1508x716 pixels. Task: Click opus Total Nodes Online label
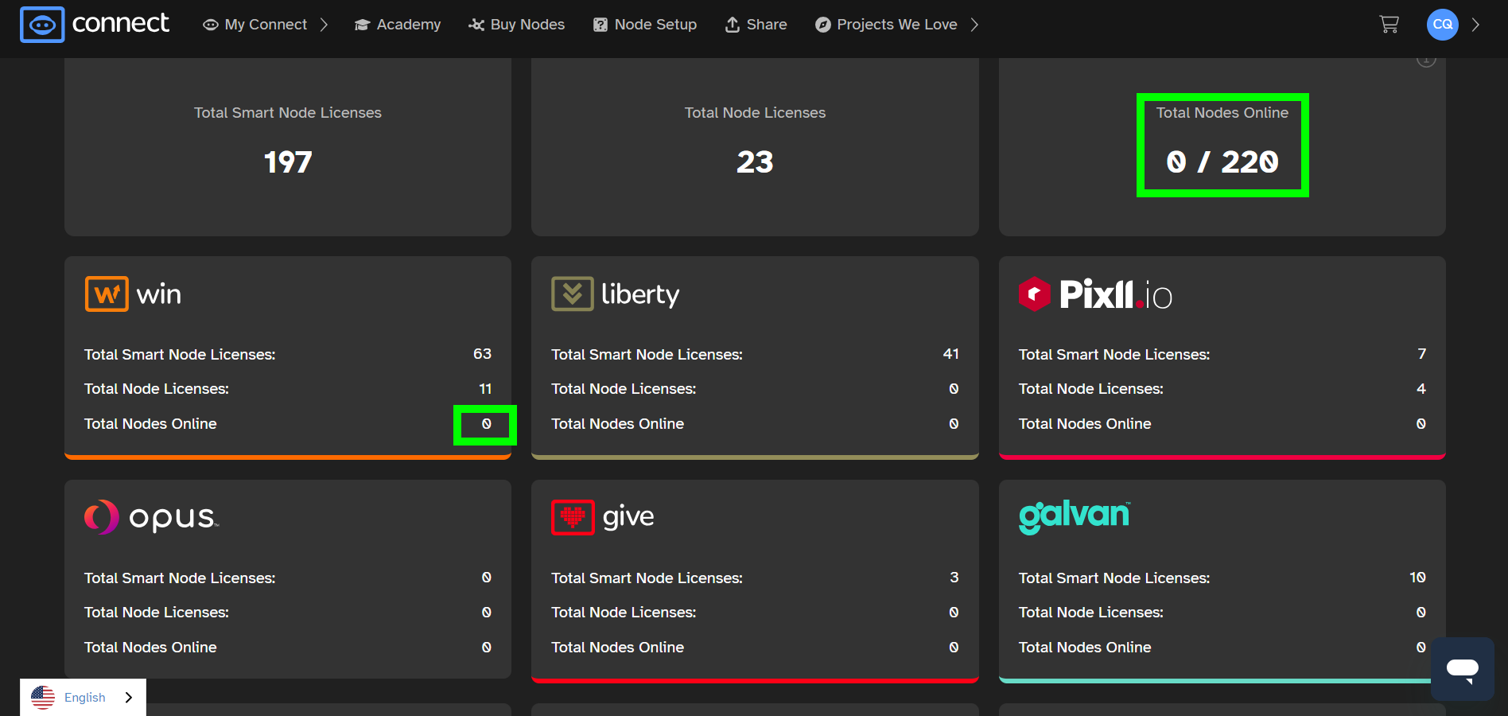point(150,648)
